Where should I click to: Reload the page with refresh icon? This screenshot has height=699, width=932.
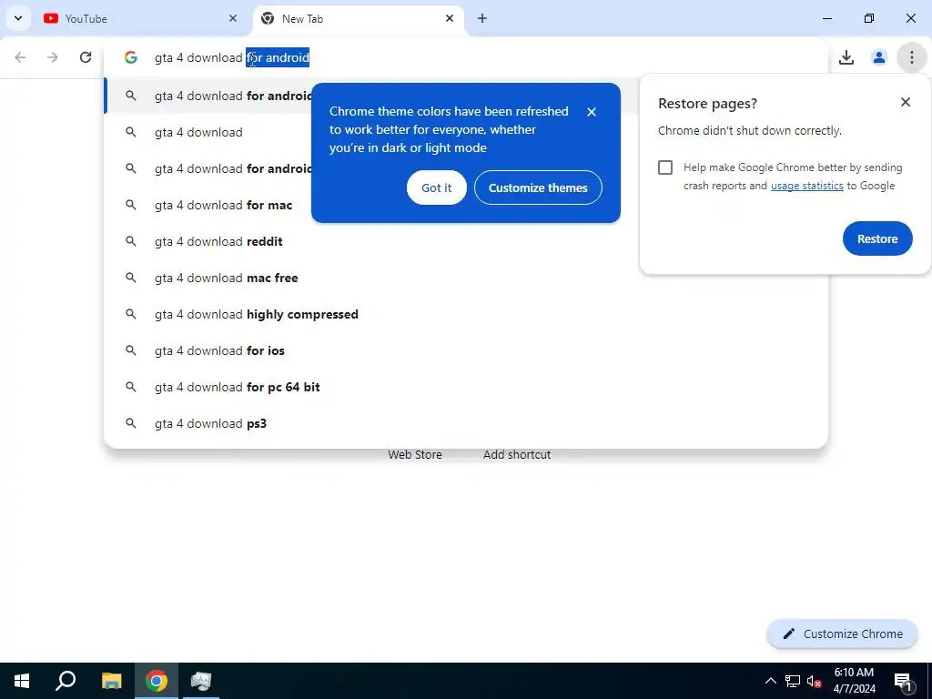pyautogui.click(x=86, y=57)
